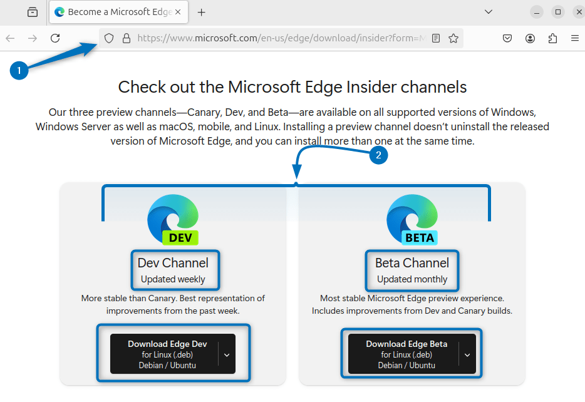Open a new tab with the plus button

click(x=201, y=12)
